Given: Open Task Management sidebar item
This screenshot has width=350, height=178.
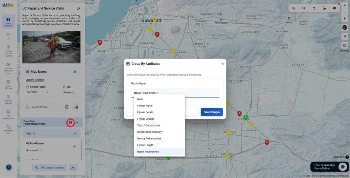Looking at the screenshot, I should click(8, 115).
